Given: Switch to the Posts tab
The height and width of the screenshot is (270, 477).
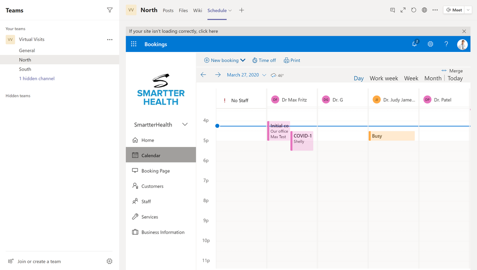Looking at the screenshot, I should pyautogui.click(x=168, y=10).
